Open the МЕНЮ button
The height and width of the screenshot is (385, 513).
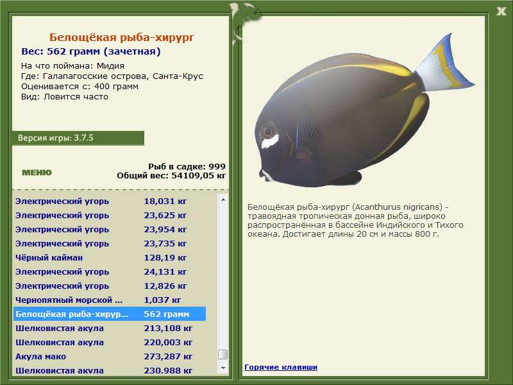37,173
